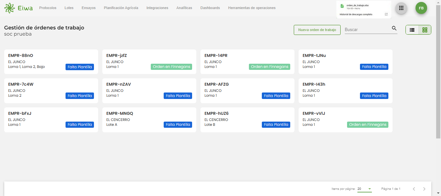Click the search magnifier icon
This screenshot has height=196, width=441.
[x=394, y=28]
